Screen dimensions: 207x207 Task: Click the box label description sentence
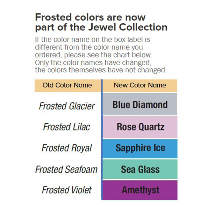pyautogui.click(x=92, y=40)
